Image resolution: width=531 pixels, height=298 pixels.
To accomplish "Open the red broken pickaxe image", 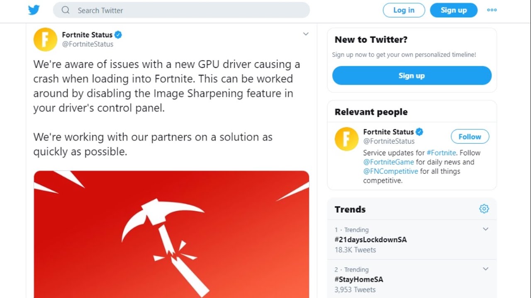I will coord(171,234).
